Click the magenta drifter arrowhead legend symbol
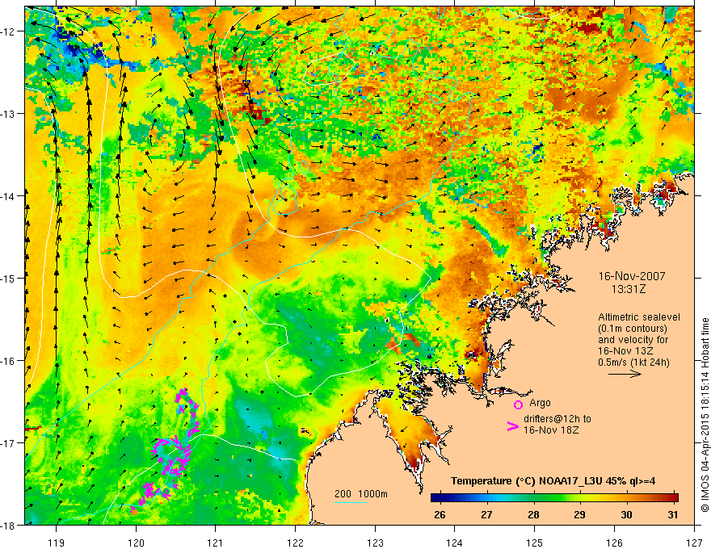711x549 pixels. (x=513, y=426)
